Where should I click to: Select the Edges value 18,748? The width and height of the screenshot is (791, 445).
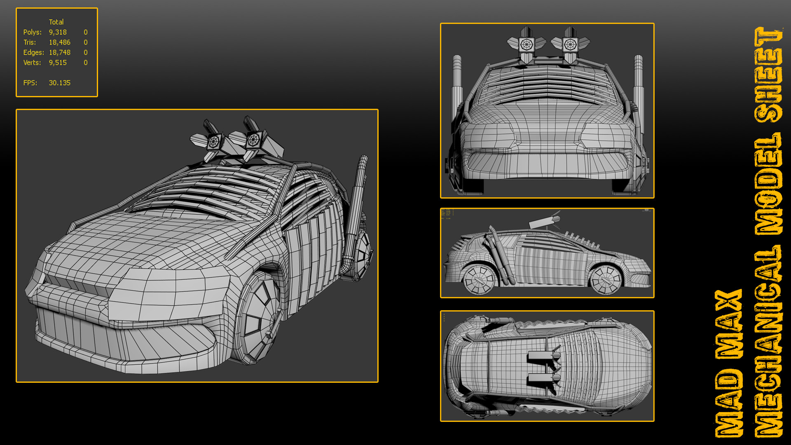[x=60, y=52]
